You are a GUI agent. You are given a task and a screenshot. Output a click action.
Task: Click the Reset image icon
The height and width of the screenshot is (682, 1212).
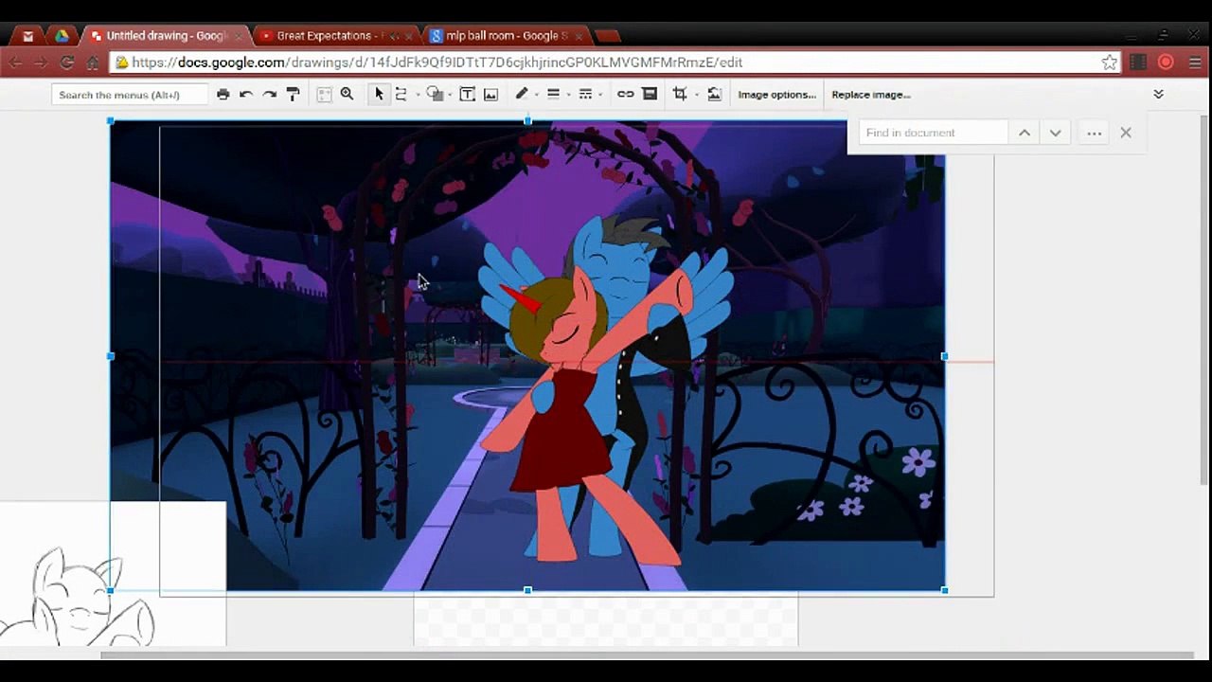coord(714,94)
